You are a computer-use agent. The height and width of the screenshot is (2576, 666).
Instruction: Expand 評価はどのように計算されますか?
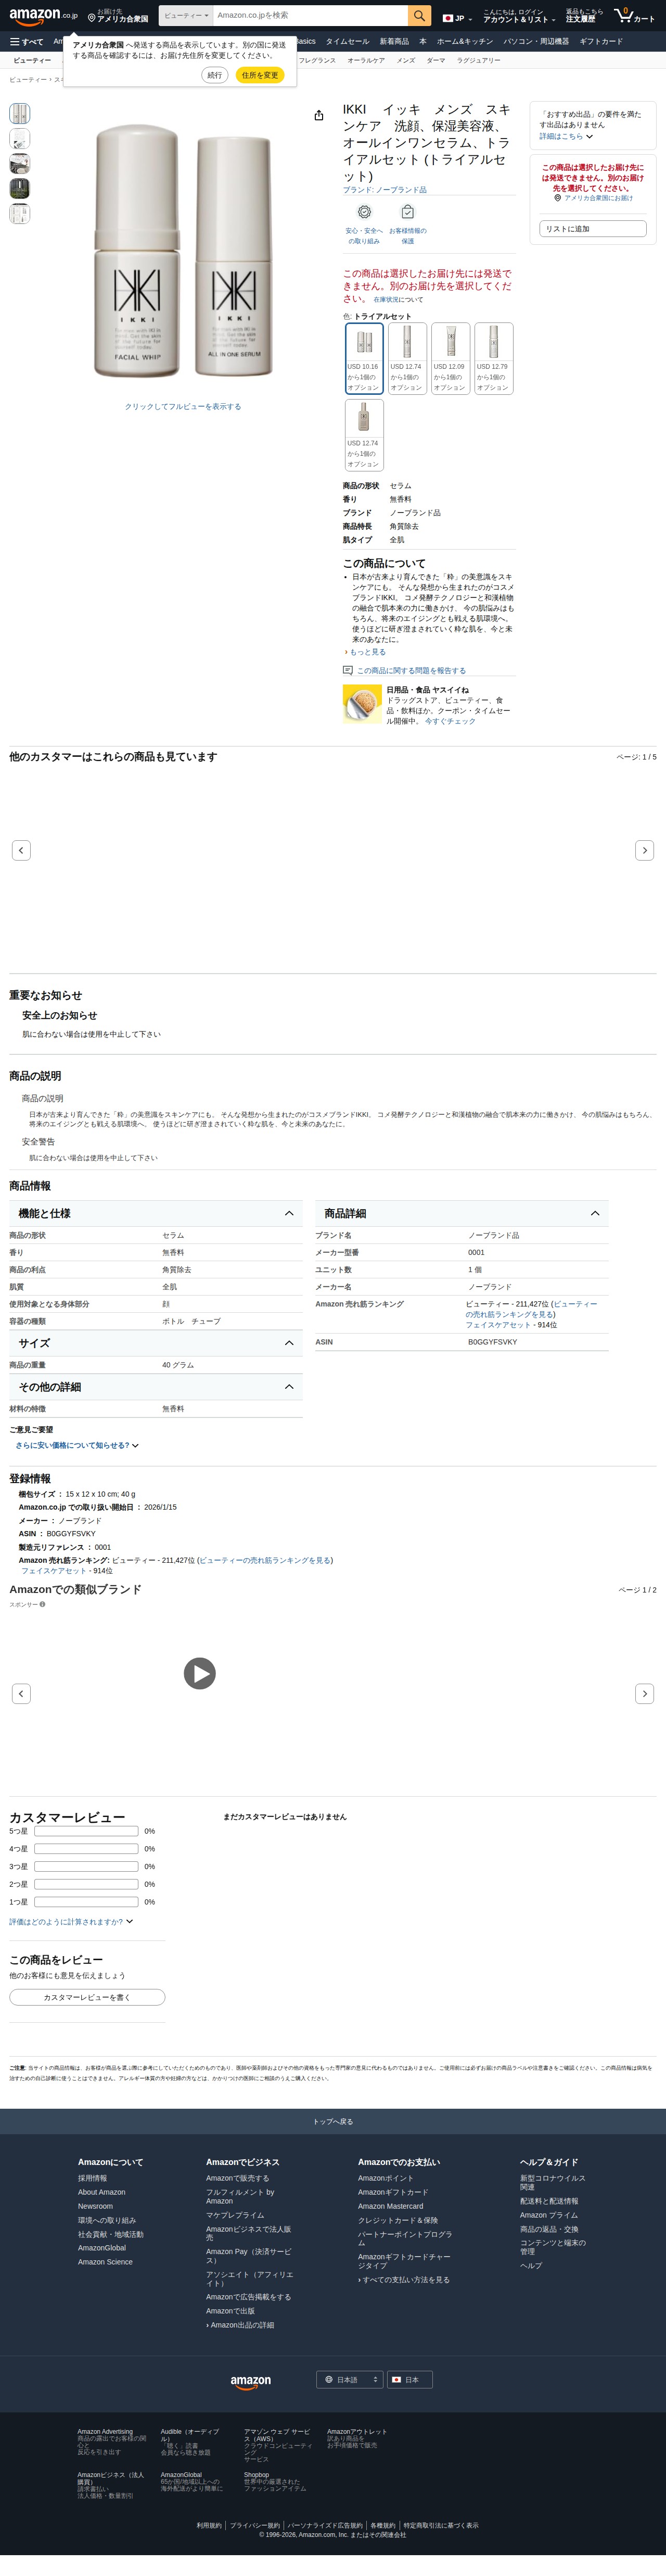(x=71, y=1922)
